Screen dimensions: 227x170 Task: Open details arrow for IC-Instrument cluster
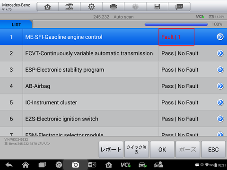[x=220, y=102]
